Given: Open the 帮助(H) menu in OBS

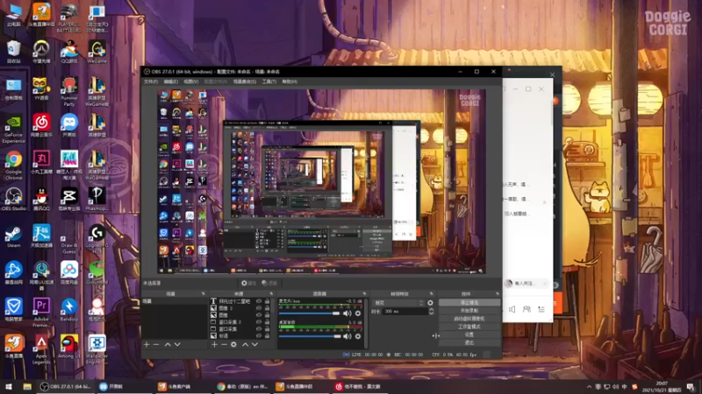Looking at the screenshot, I should (290, 81).
